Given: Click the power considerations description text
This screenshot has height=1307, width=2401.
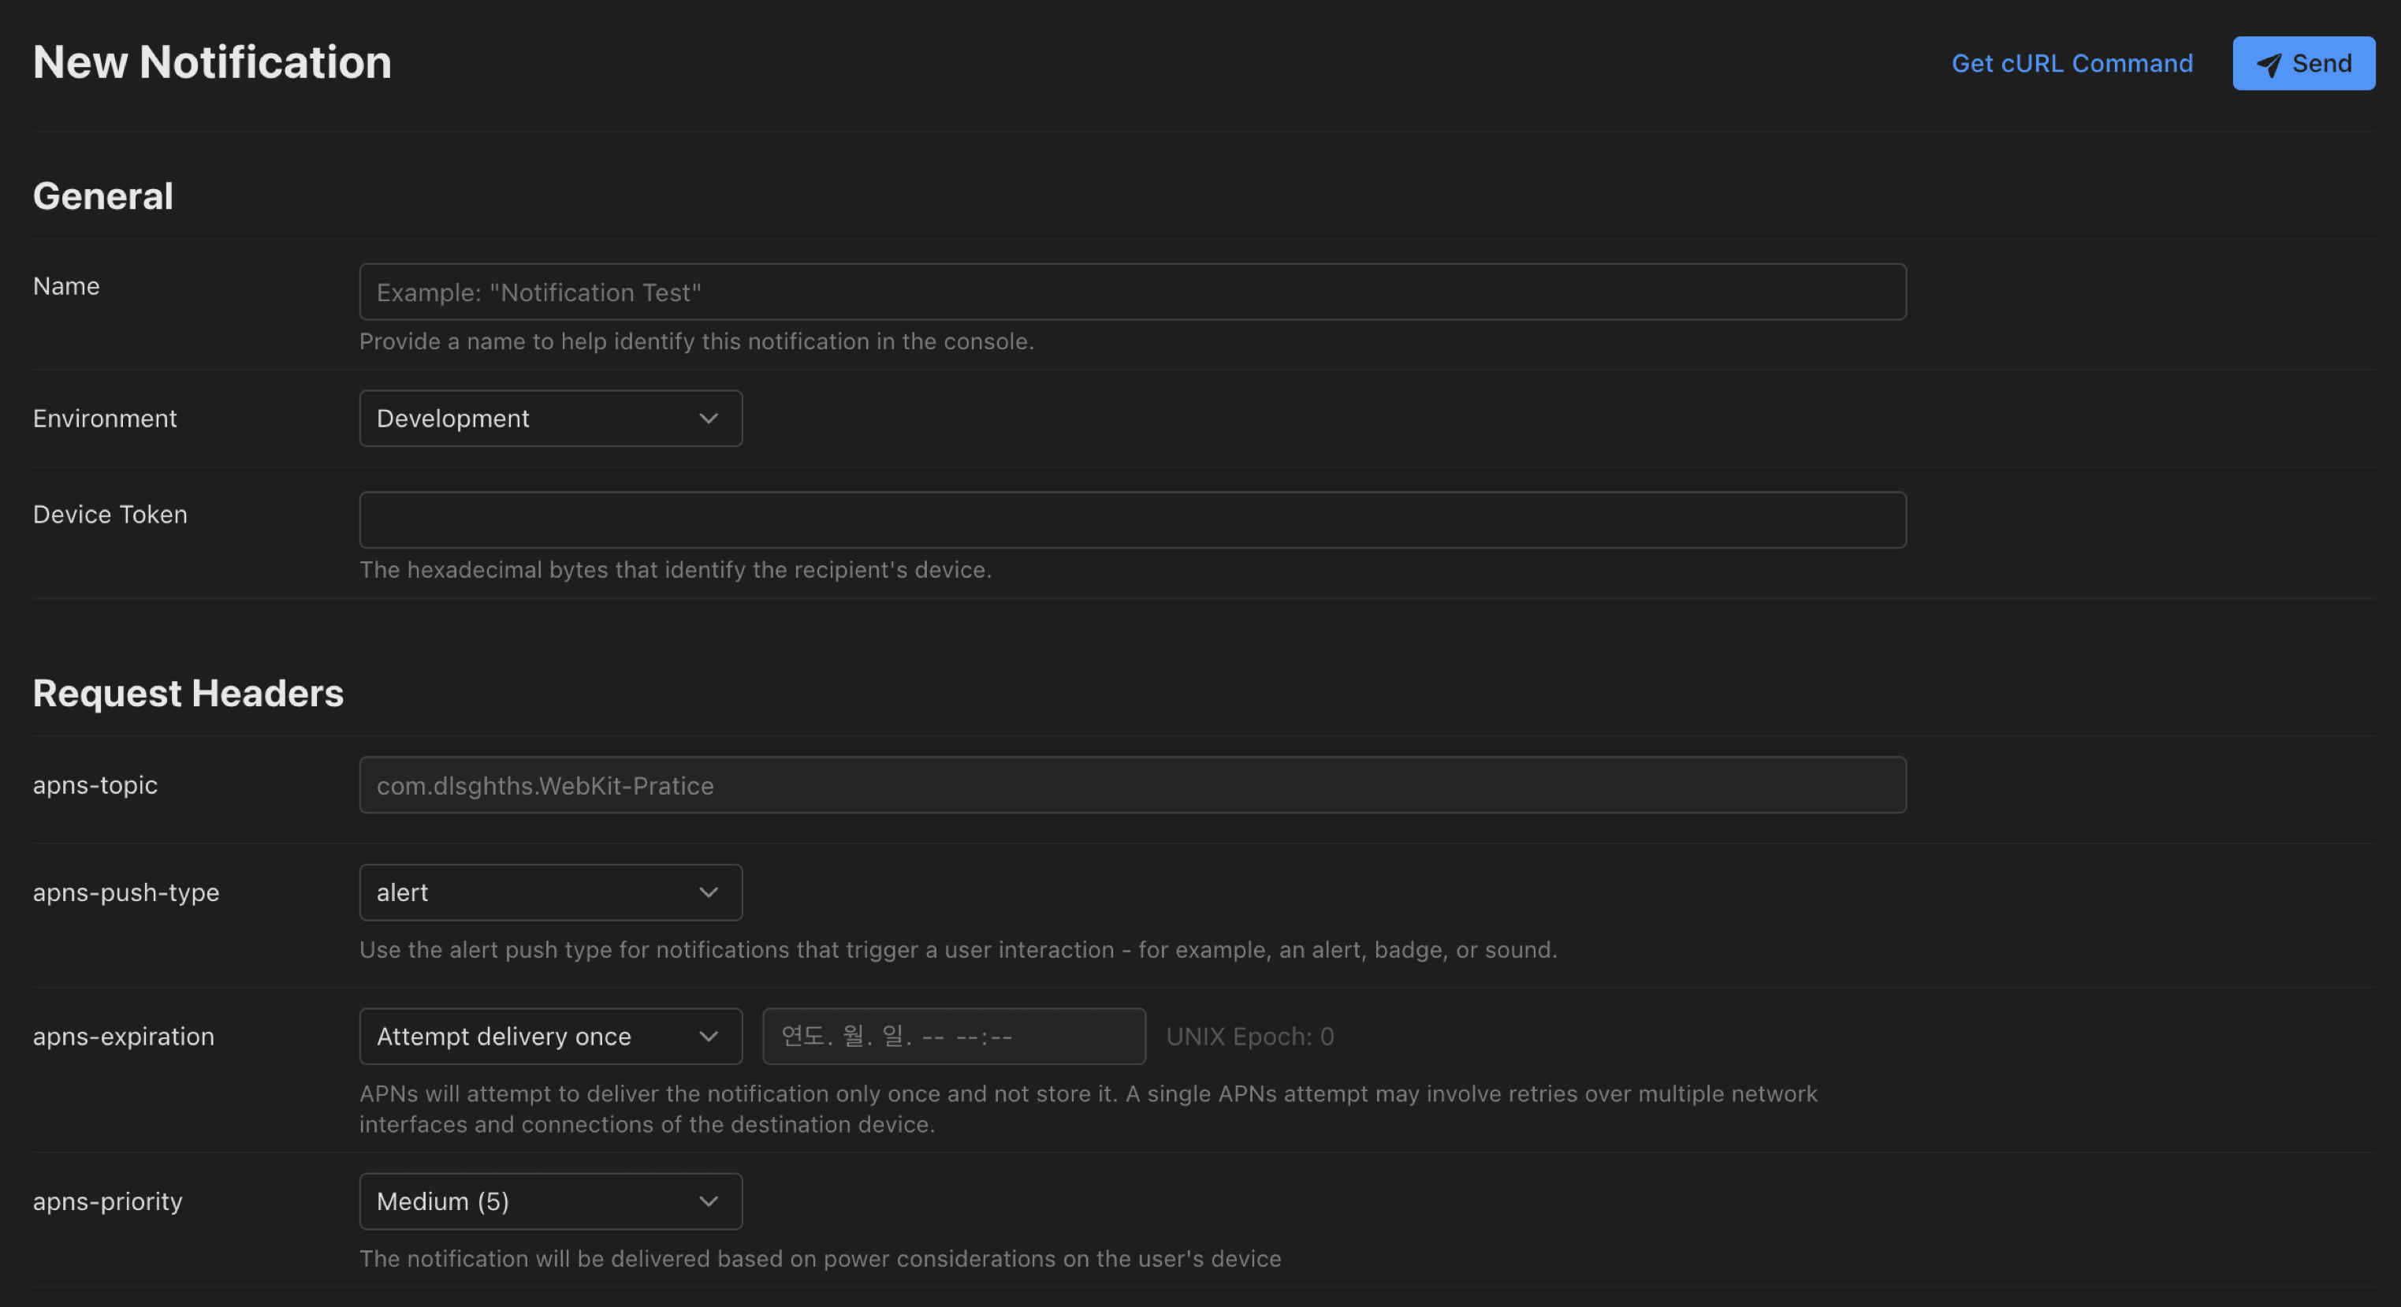Looking at the screenshot, I should (x=821, y=1259).
